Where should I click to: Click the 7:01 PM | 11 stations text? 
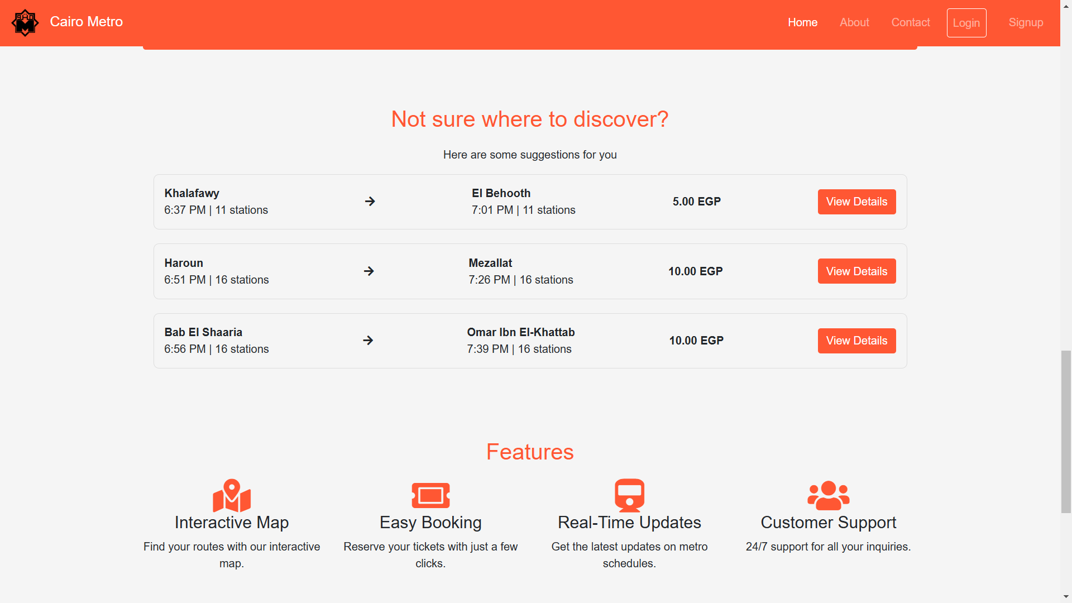point(523,210)
